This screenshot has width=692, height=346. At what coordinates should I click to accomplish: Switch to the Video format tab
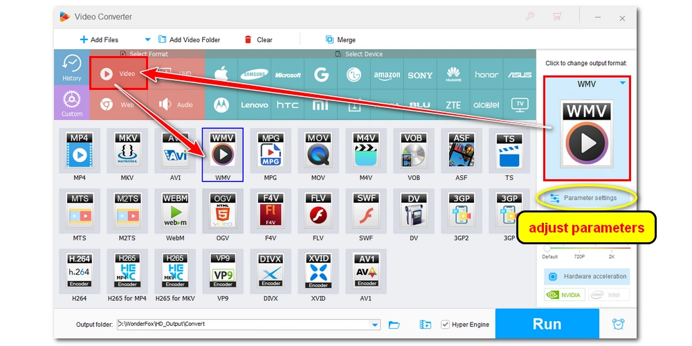[118, 74]
